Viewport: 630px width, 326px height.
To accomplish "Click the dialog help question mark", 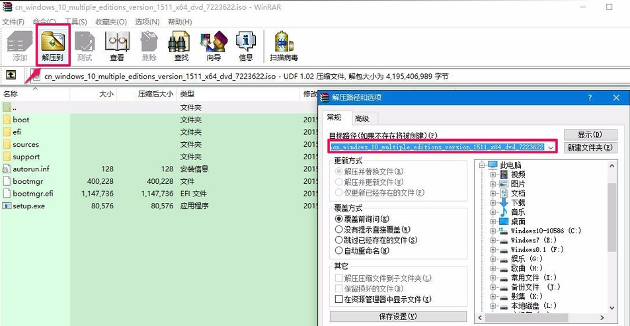I will pyautogui.click(x=590, y=98).
